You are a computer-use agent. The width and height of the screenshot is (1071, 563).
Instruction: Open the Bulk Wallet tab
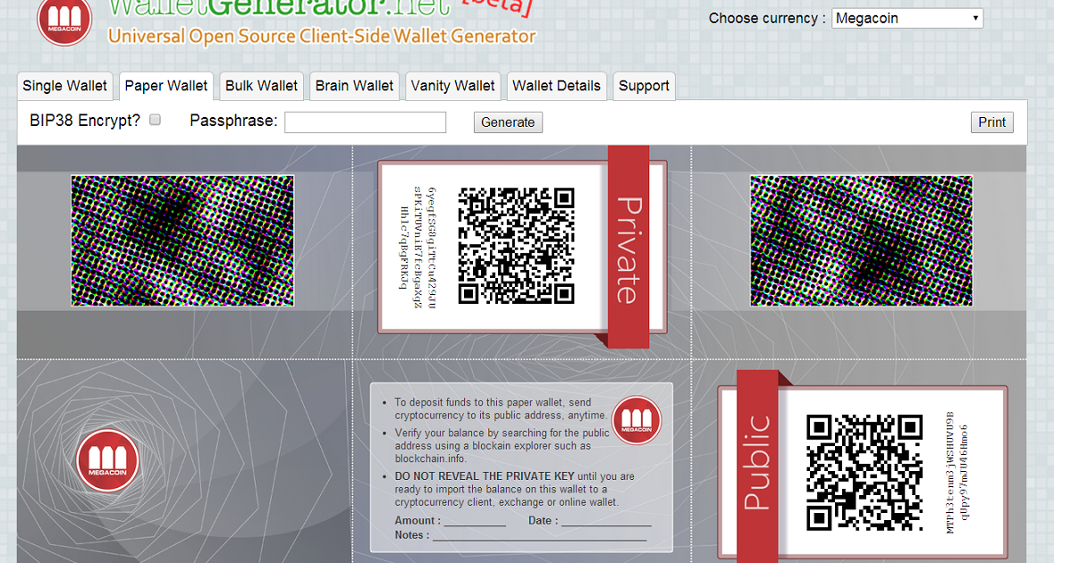click(262, 86)
